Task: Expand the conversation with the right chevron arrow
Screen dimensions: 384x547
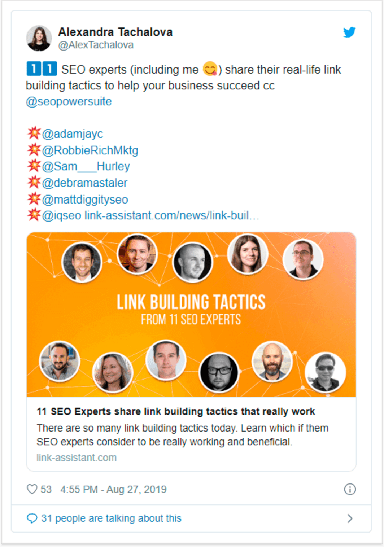Action: click(x=350, y=518)
